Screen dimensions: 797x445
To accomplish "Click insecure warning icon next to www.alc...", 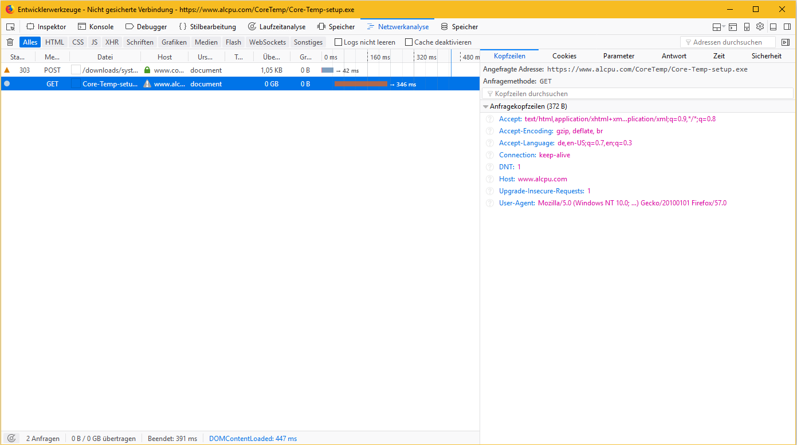I will 147,84.
